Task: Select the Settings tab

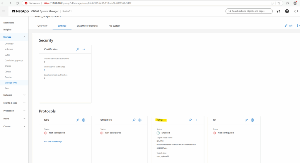Action: pos(62,26)
